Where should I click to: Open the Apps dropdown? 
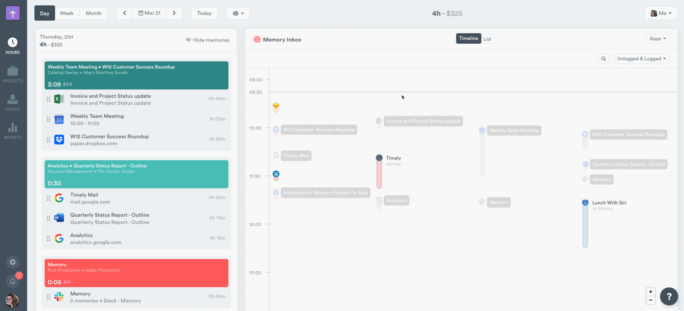657,38
